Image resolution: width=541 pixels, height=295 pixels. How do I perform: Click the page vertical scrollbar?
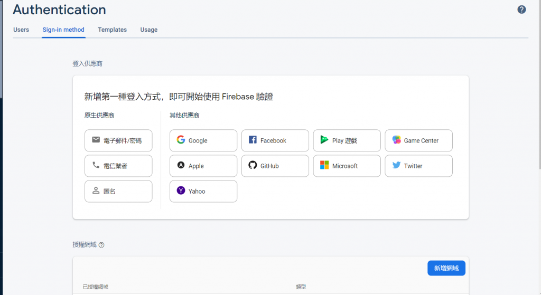tap(539, 84)
